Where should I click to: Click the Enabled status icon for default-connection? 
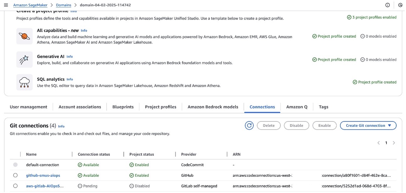[131, 165]
